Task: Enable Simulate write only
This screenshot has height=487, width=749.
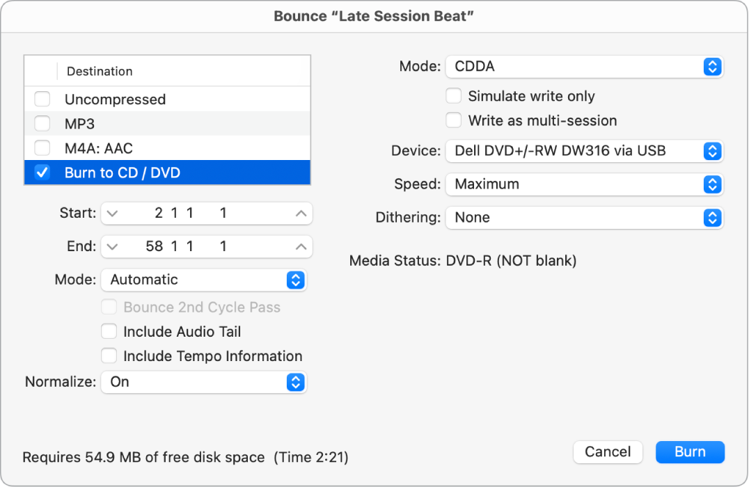Action: [x=453, y=96]
